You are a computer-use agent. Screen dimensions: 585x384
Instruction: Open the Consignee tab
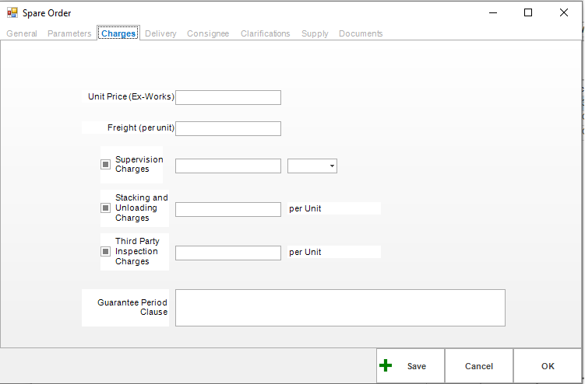coord(208,33)
